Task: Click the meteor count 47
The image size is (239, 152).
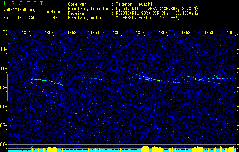Action: [x=55, y=17]
